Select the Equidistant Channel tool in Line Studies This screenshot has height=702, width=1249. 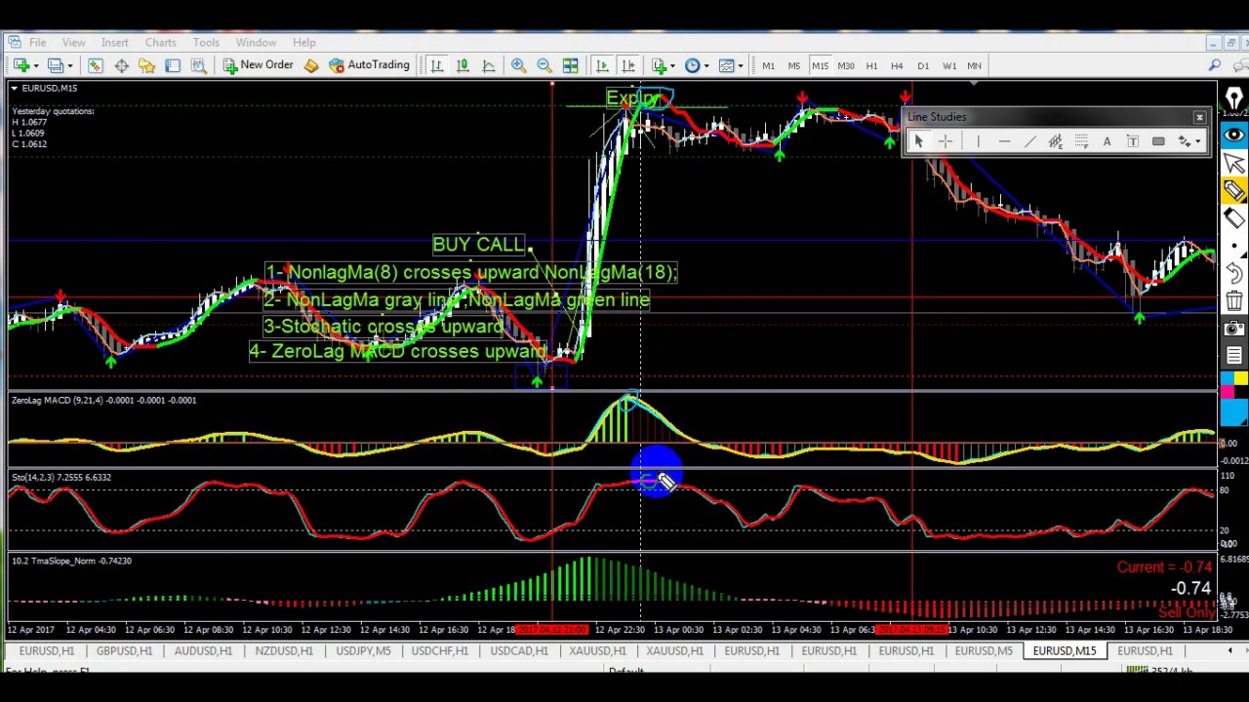coord(1055,142)
